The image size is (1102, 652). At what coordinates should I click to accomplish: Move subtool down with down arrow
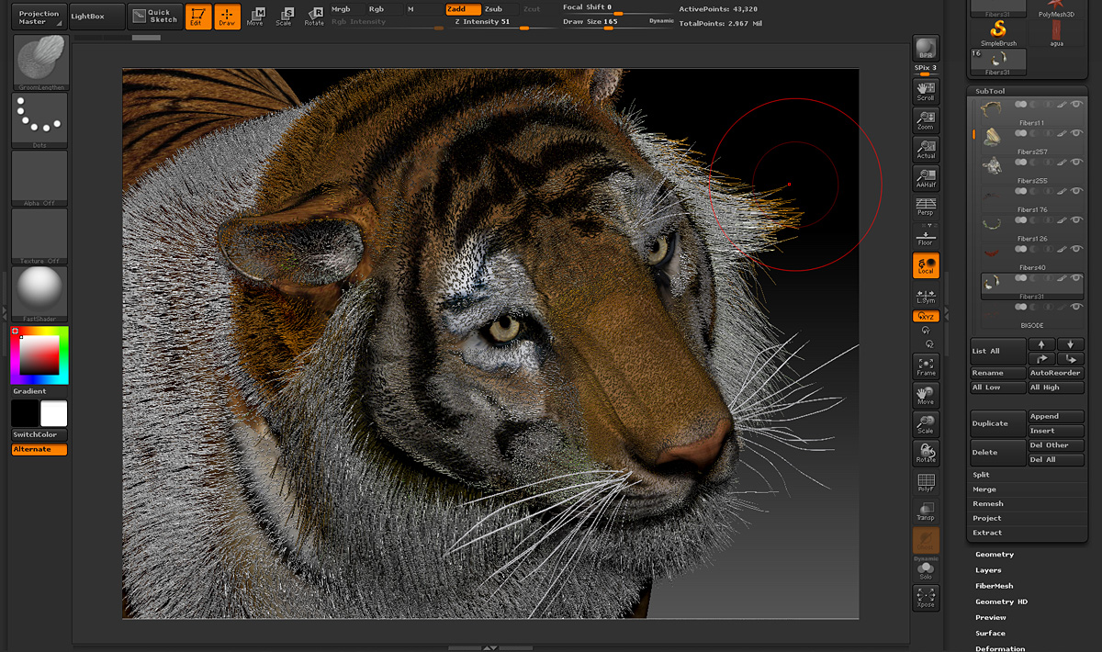pyautogui.click(x=1071, y=344)
